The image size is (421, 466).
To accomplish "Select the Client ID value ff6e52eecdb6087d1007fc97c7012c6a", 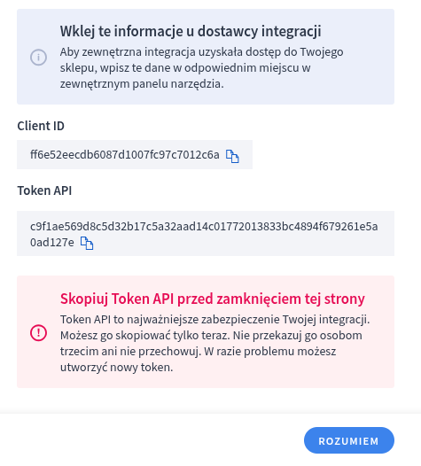I will click(125, 155).
